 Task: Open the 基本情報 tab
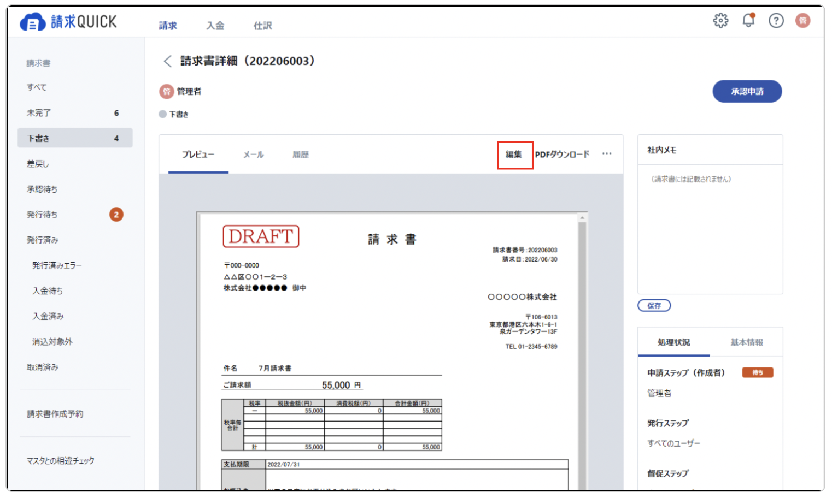click(x=747, y=342)
